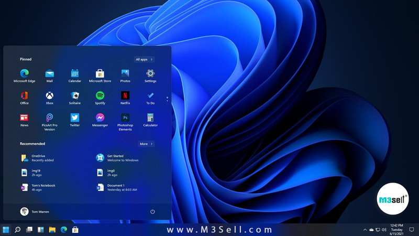Go to next pinned apps page dots

point(167,99)
